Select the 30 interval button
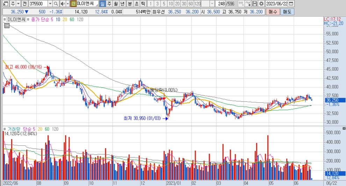346x186 pixels. pyautogui.click(x=184, y=3)
